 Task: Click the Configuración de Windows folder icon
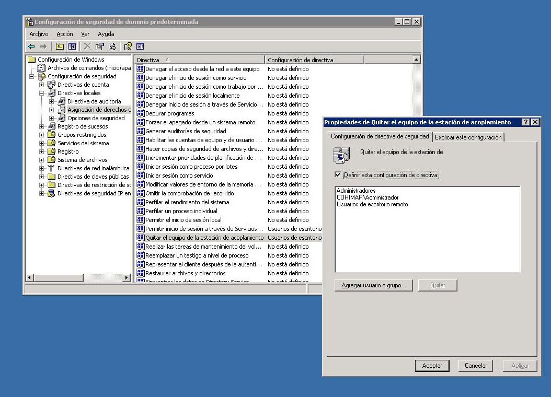[32, 60]
